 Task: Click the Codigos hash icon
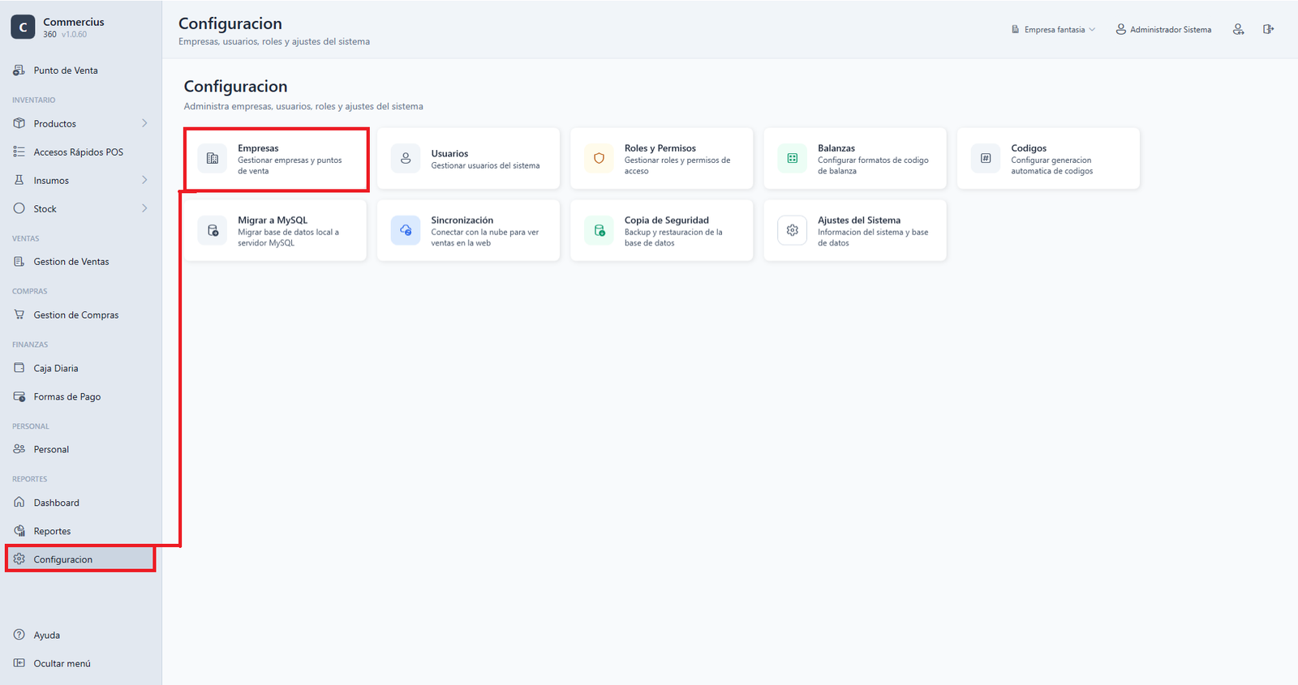(986, 159)
